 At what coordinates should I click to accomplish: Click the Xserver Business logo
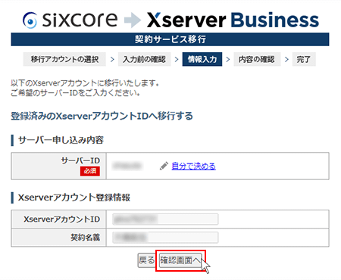click(x=233, y=20)
